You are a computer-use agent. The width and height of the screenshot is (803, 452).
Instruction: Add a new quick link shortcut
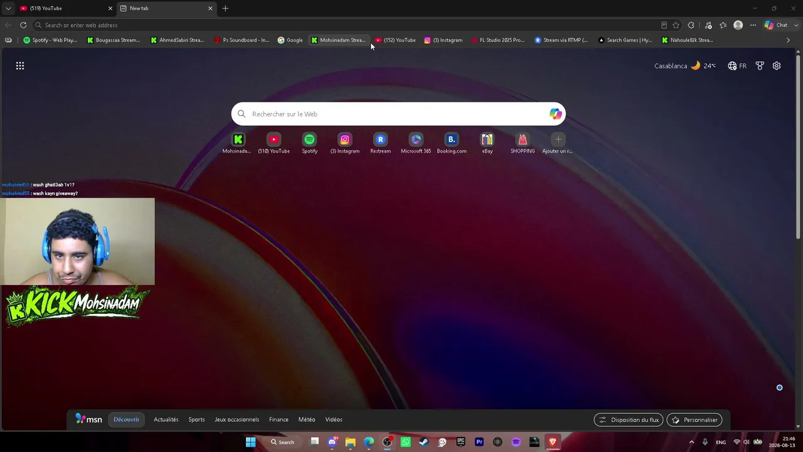[558, 143]
